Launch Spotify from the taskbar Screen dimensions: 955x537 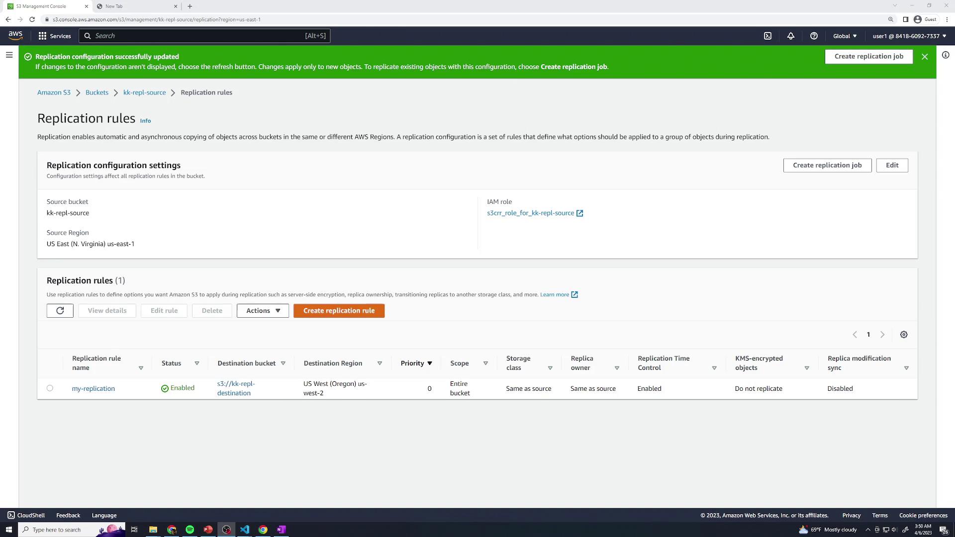pyautogui.click(x=190, y=530)
